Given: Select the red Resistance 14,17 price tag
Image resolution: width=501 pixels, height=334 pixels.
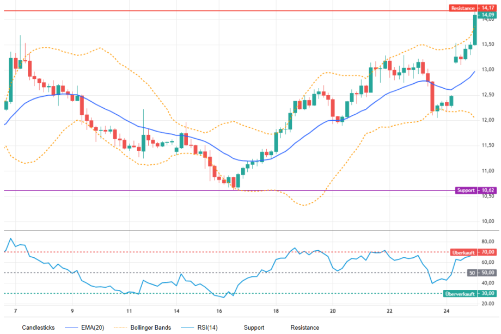Looking at the screenshot, I should pyautogui.click(x=473, y=8).
